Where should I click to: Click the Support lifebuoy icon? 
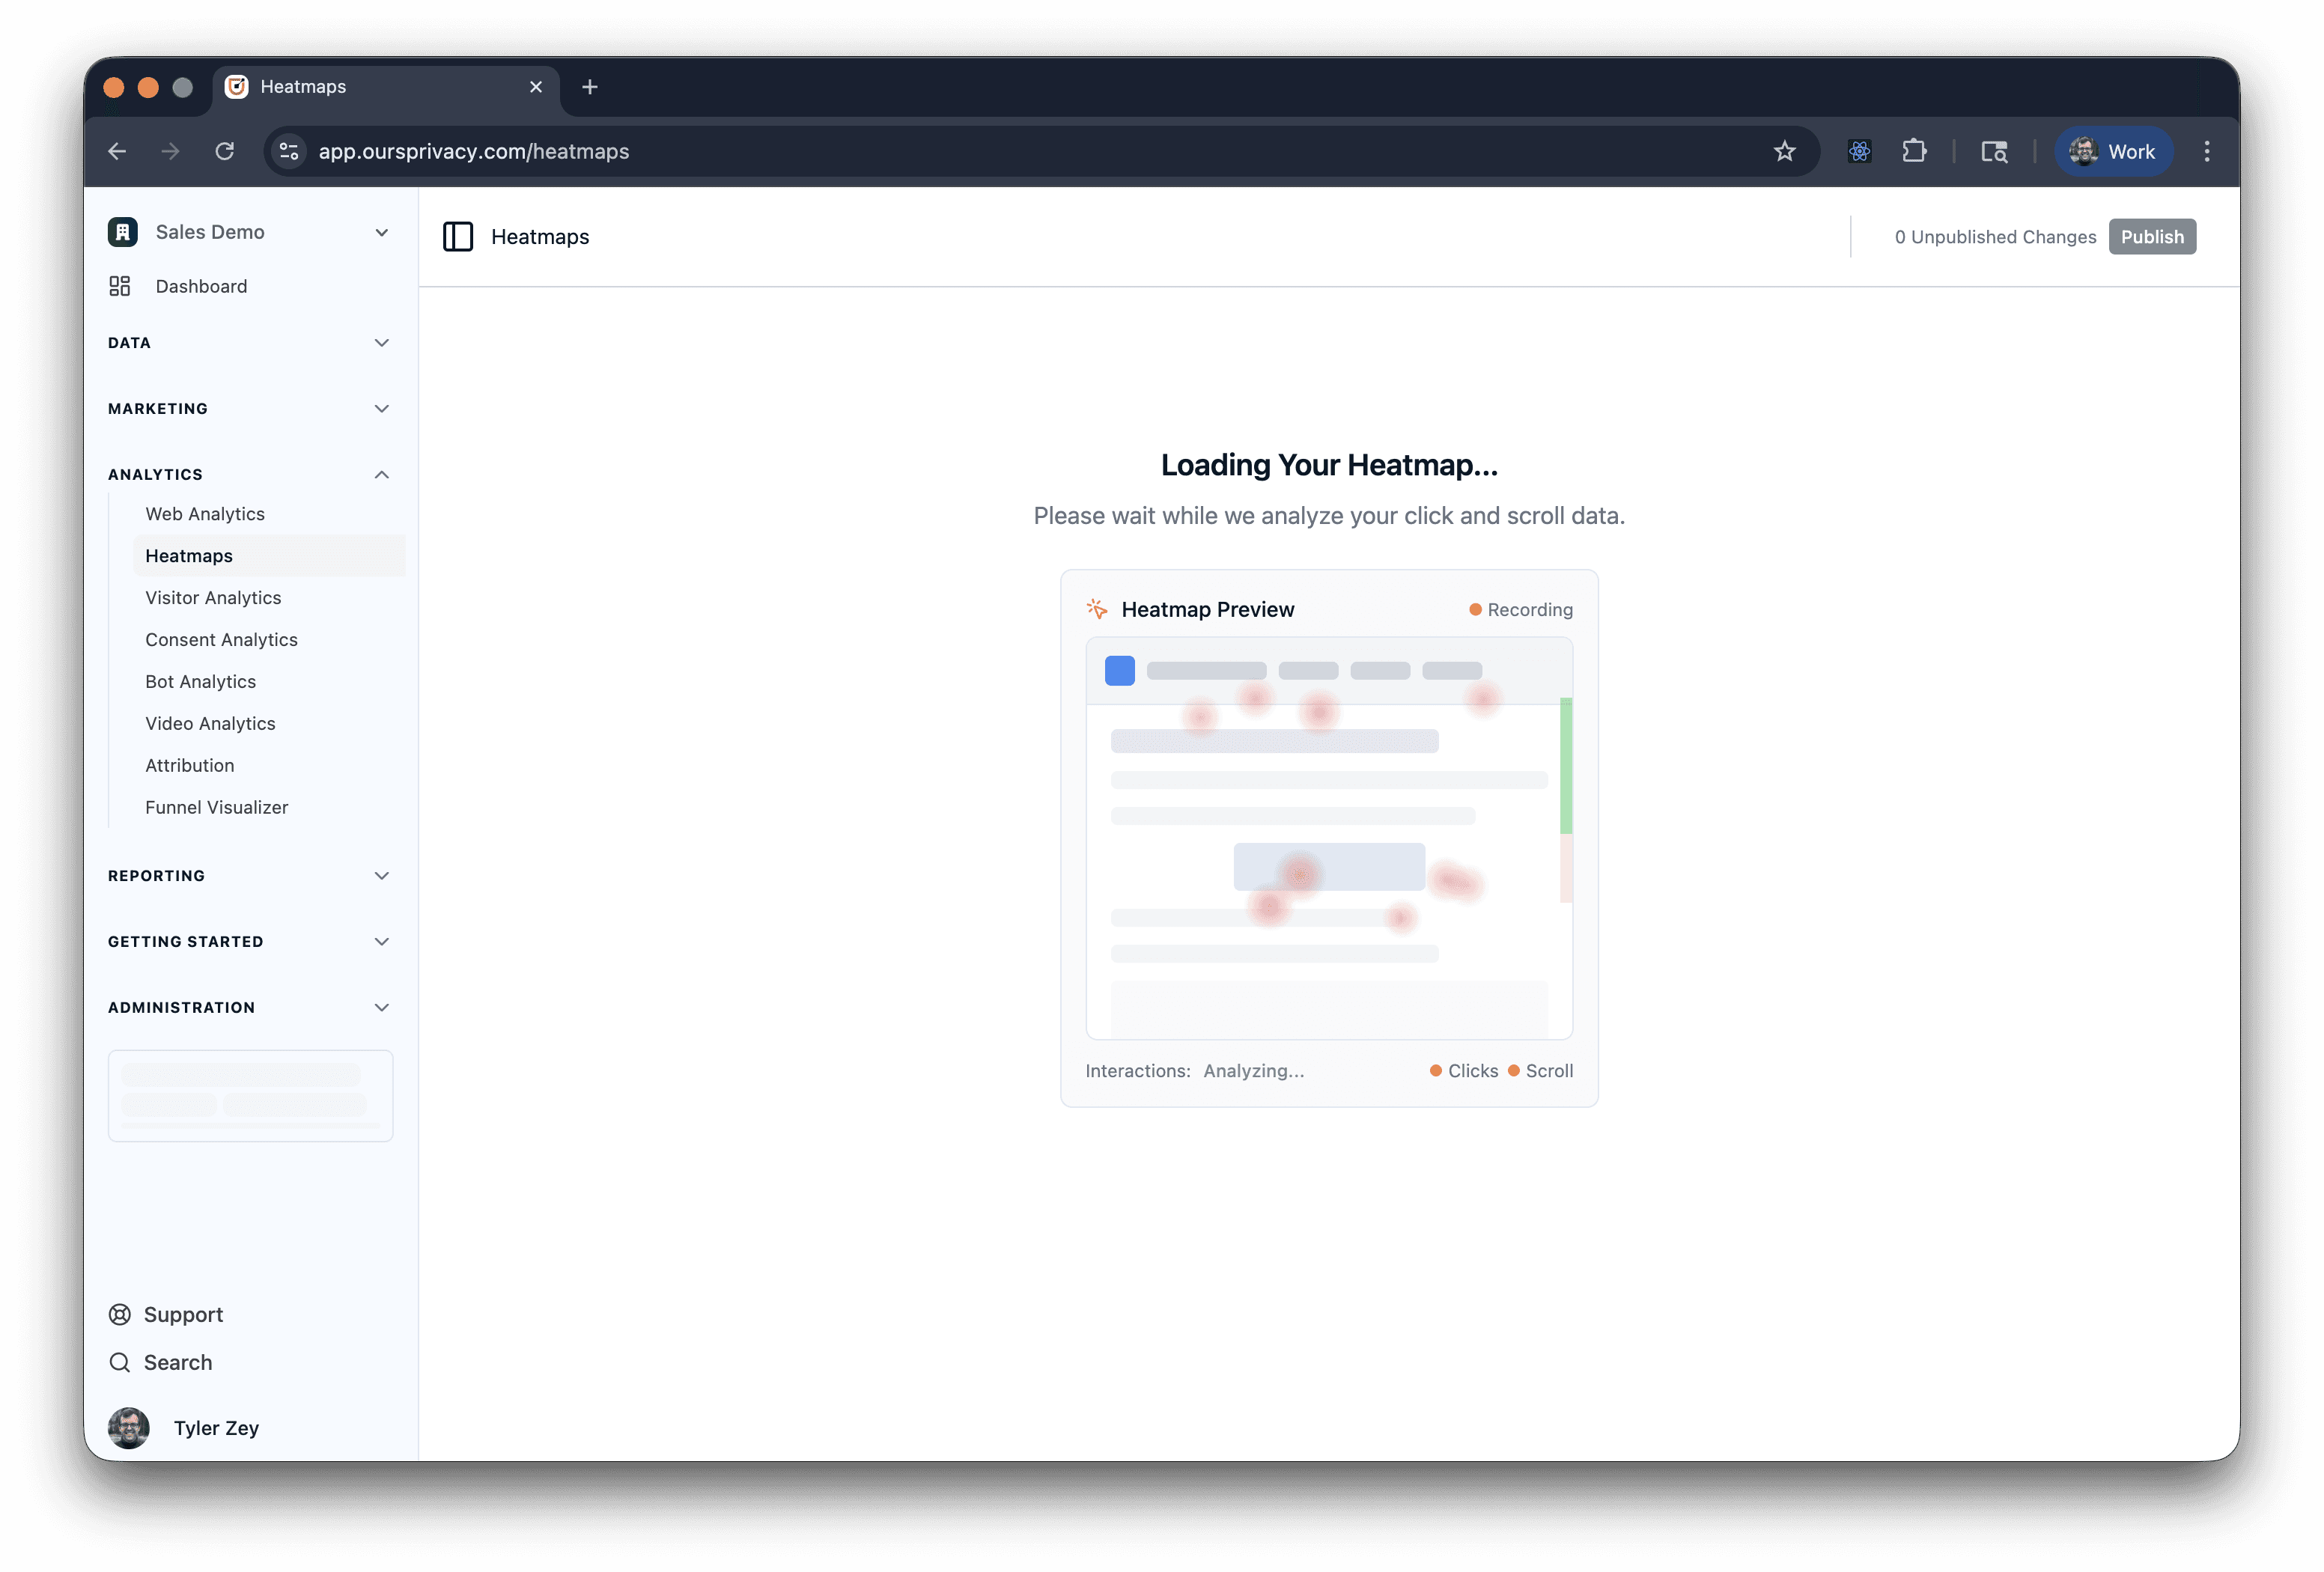point(120,1314)
